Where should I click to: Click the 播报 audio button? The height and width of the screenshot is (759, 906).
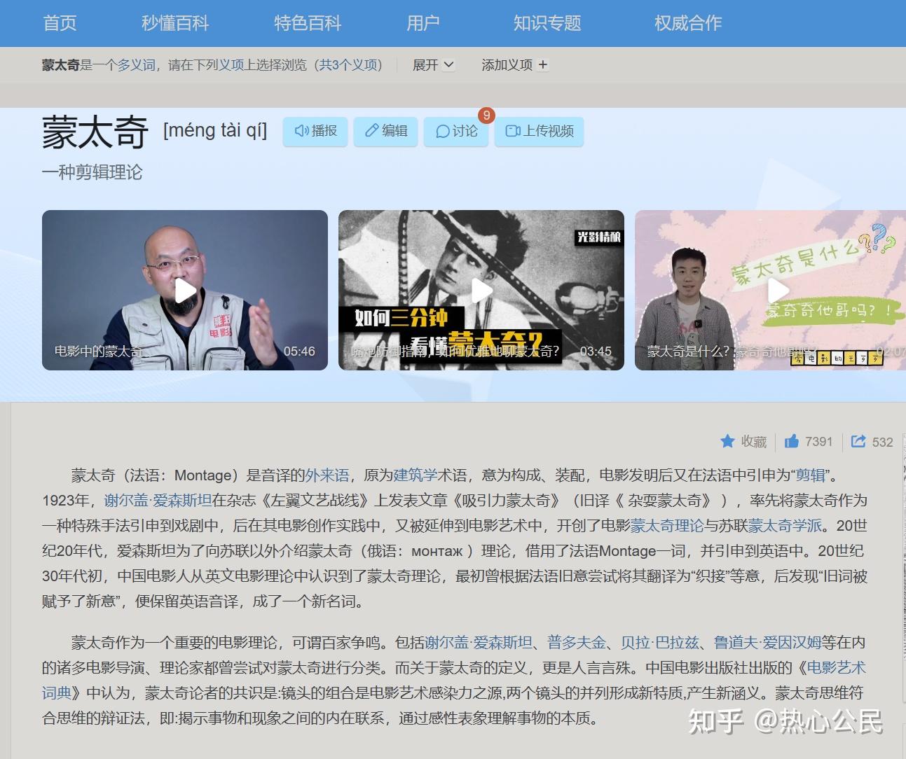[315, 131]
